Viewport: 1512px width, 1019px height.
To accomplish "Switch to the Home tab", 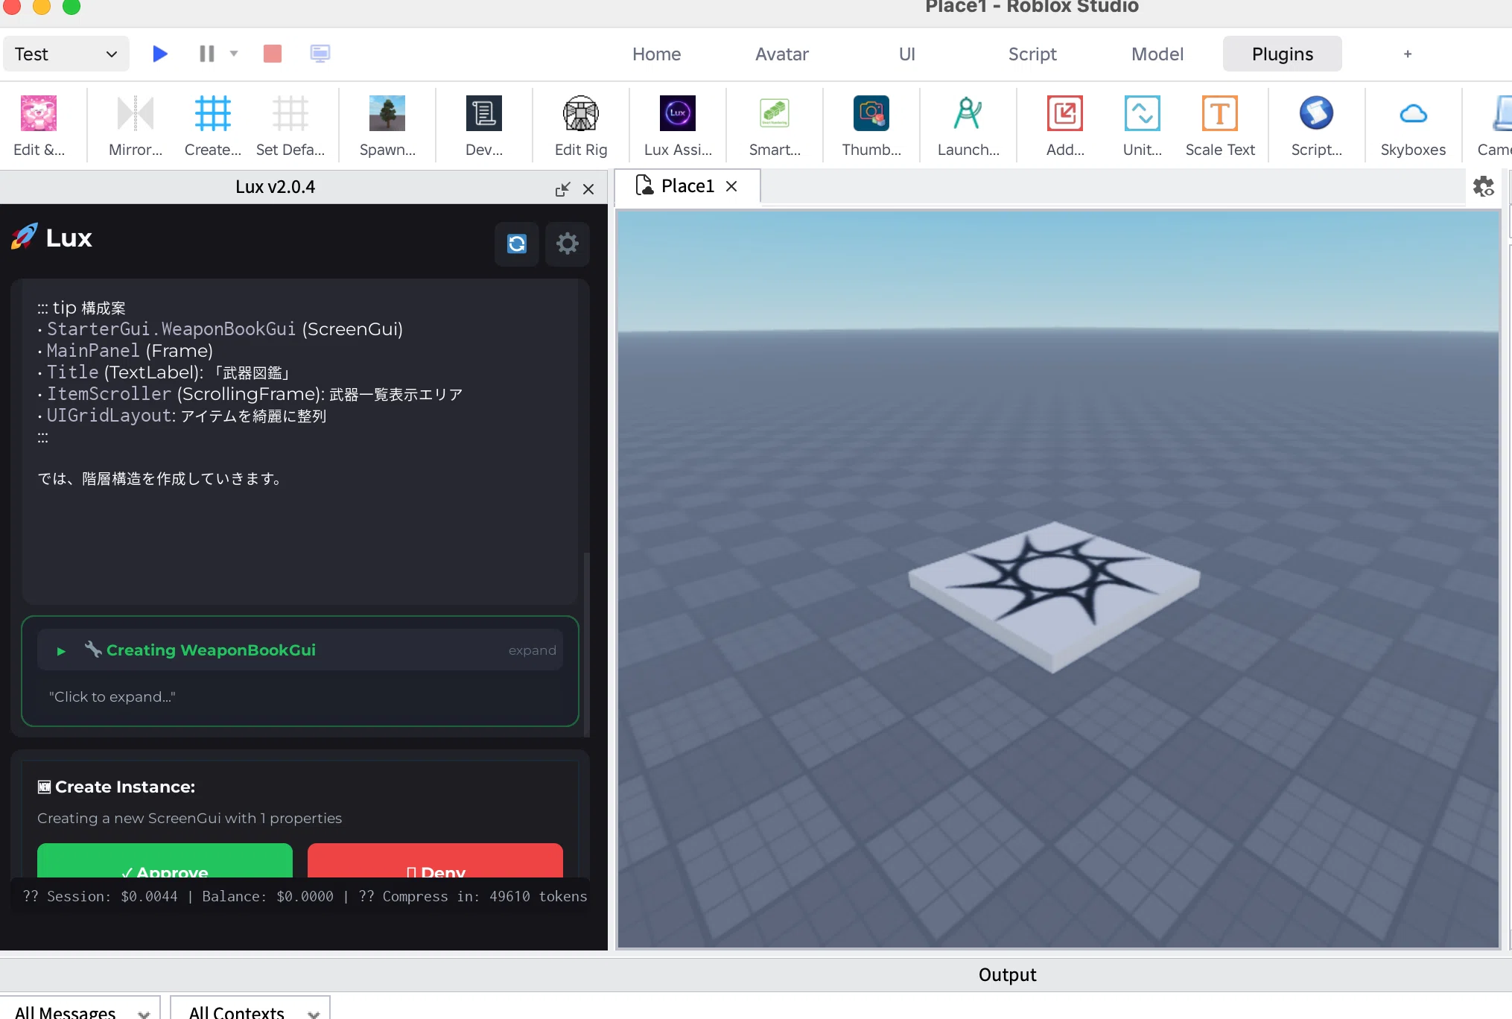I will pos(656,54).
